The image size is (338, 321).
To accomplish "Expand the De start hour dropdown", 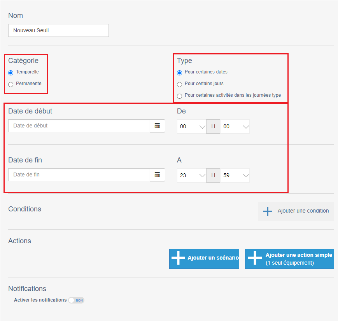I will pyautogui.click(x=191, y=126).
